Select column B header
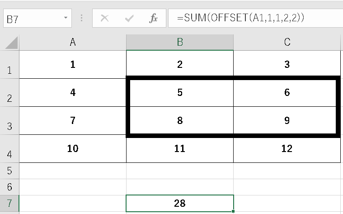The image size is (343, 214). [180, 43]
